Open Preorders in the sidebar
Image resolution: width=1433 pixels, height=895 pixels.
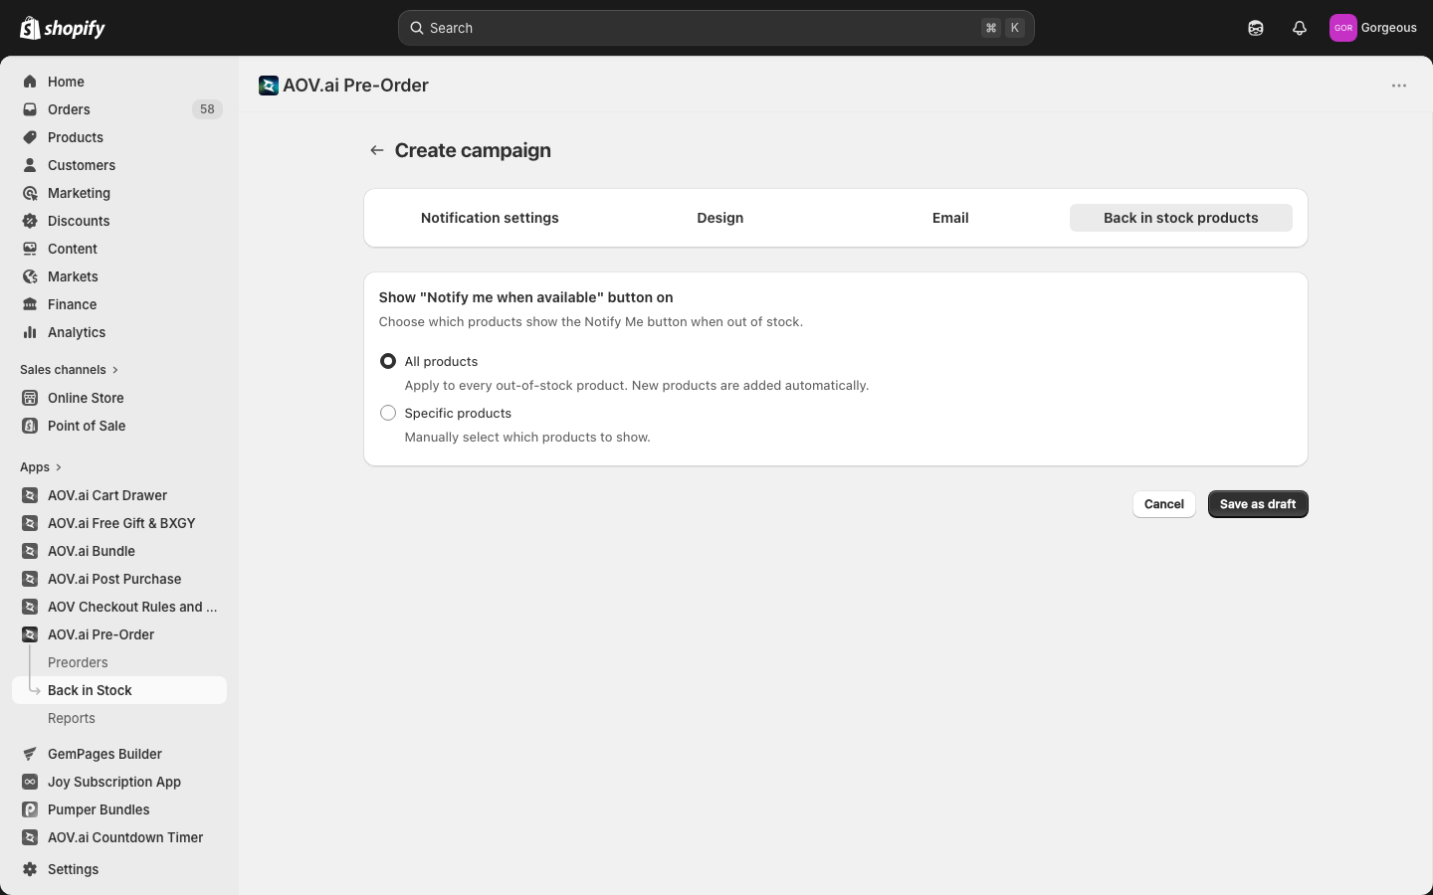[78, 662]
